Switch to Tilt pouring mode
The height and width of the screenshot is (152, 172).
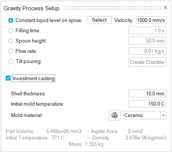click(x=11, y=62)
